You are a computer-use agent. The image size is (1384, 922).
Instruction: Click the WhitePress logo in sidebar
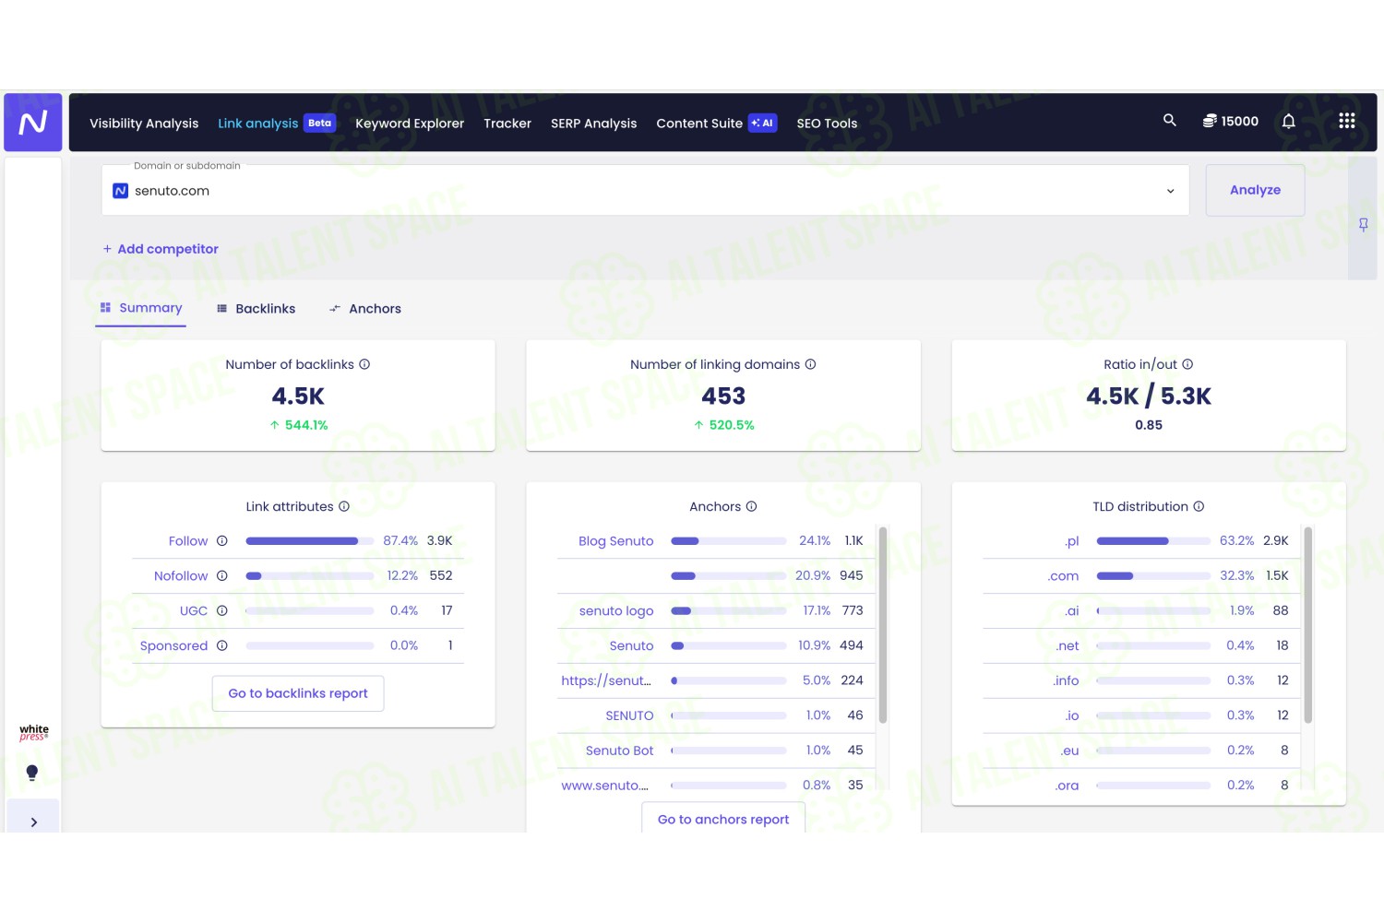pos(34,733)
